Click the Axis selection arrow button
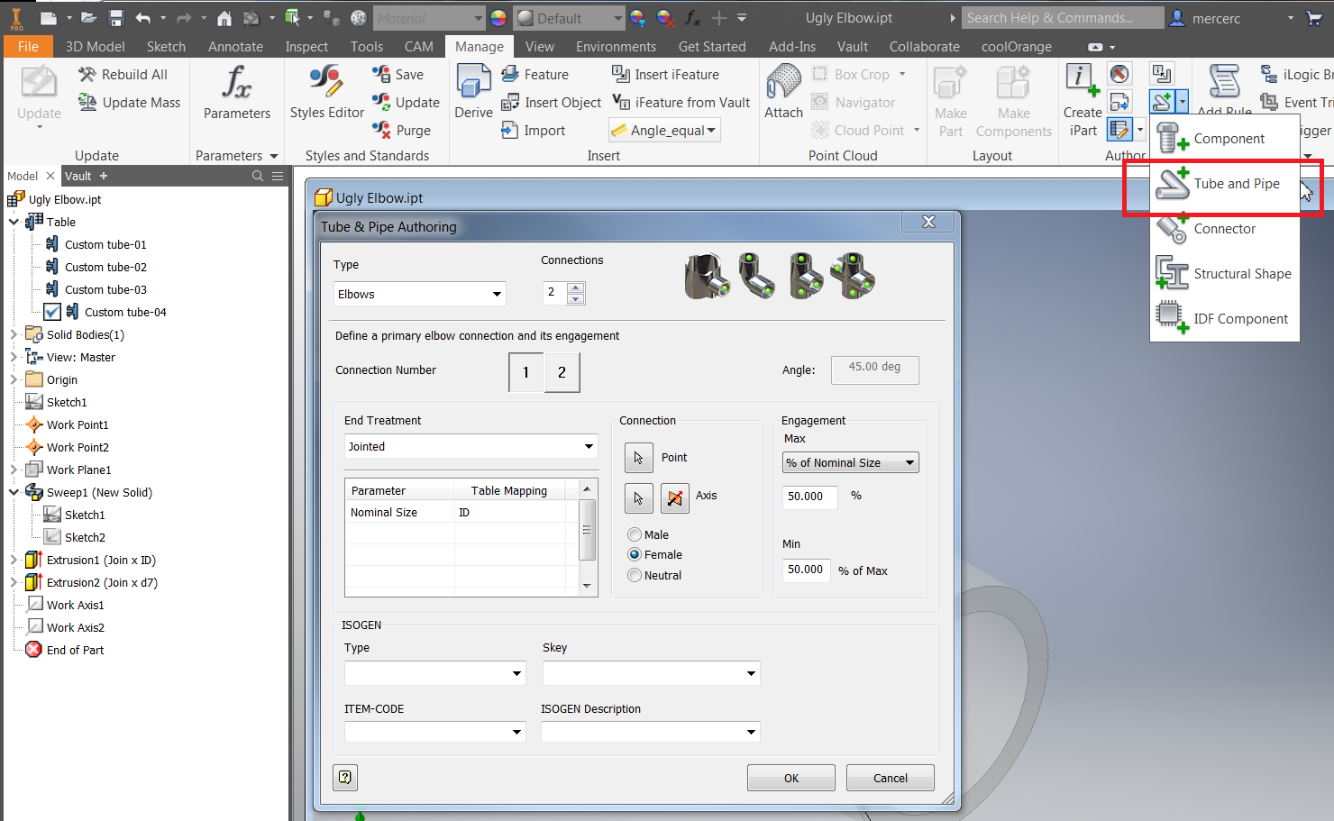Viewport: 1334px width, 821px height. click(x=638, y=497)
